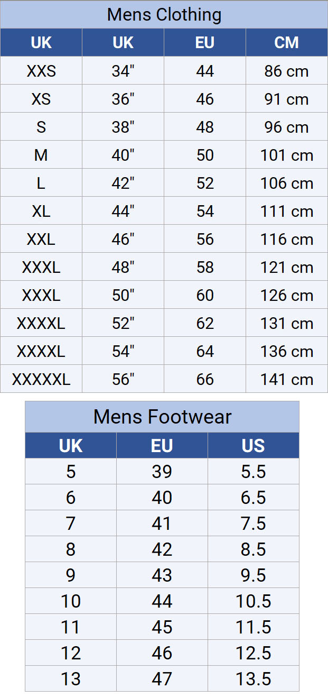Click the 86 cm measurement cell
The width and height of the screenshot is (328, 698).
click(287, 71)
